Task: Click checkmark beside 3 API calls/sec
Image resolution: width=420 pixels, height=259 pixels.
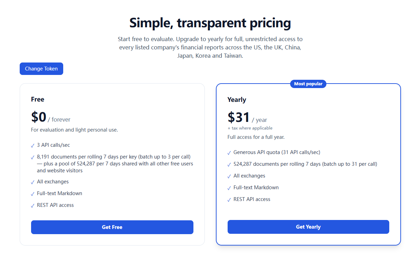Action: 32,146
